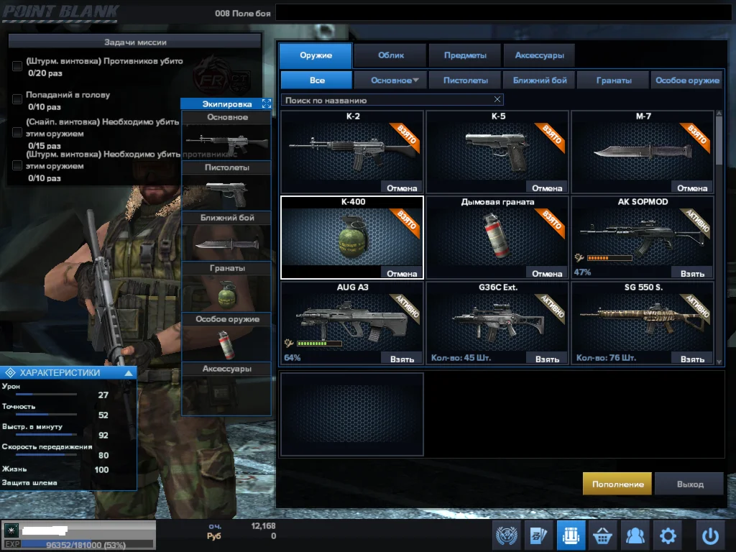Image resolution: width=736 pixels, height=552 pixels.
Task: Select the grenade in equipment Гранаты slot
Action: [x=226, y=293]
